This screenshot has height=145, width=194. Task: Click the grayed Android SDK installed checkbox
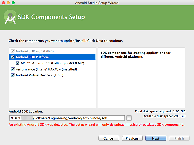[x=13, y=51]
